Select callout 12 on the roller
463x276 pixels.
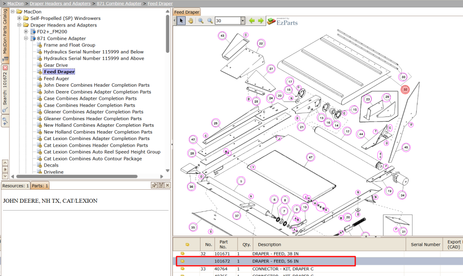[348, 131]
